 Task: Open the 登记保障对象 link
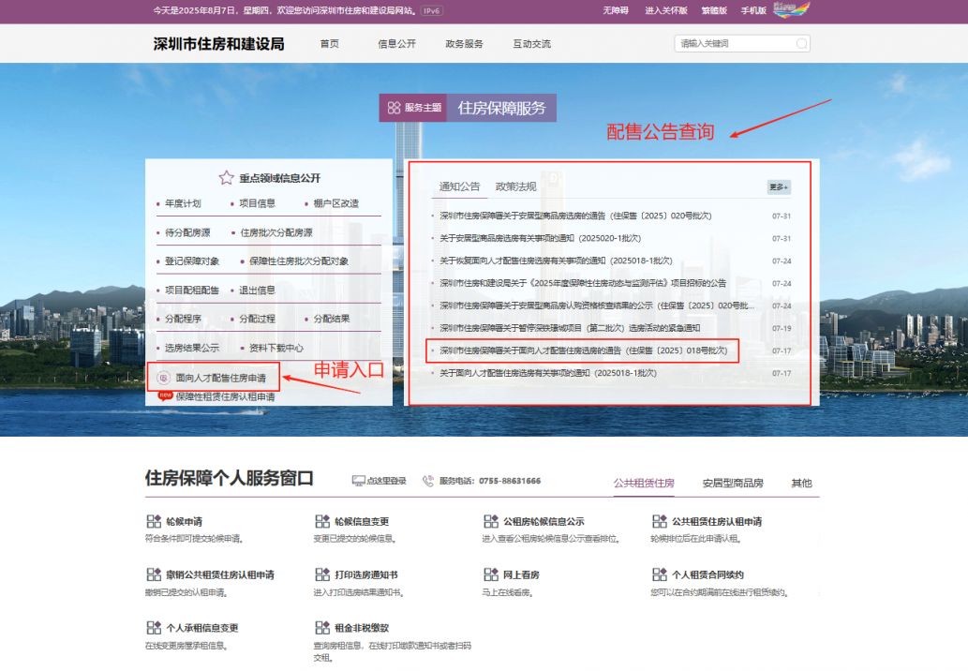[192, 261]
